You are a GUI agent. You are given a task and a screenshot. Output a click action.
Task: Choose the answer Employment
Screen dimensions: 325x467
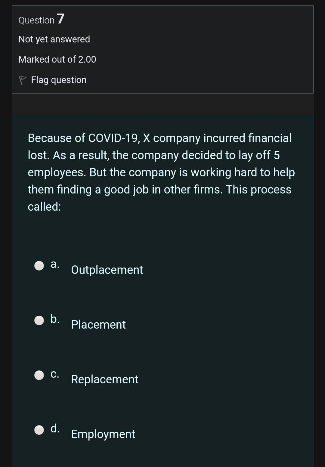tap(103, 434)
